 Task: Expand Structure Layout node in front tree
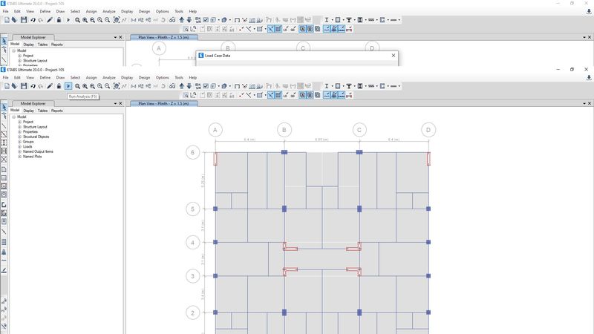coord(20,127)
